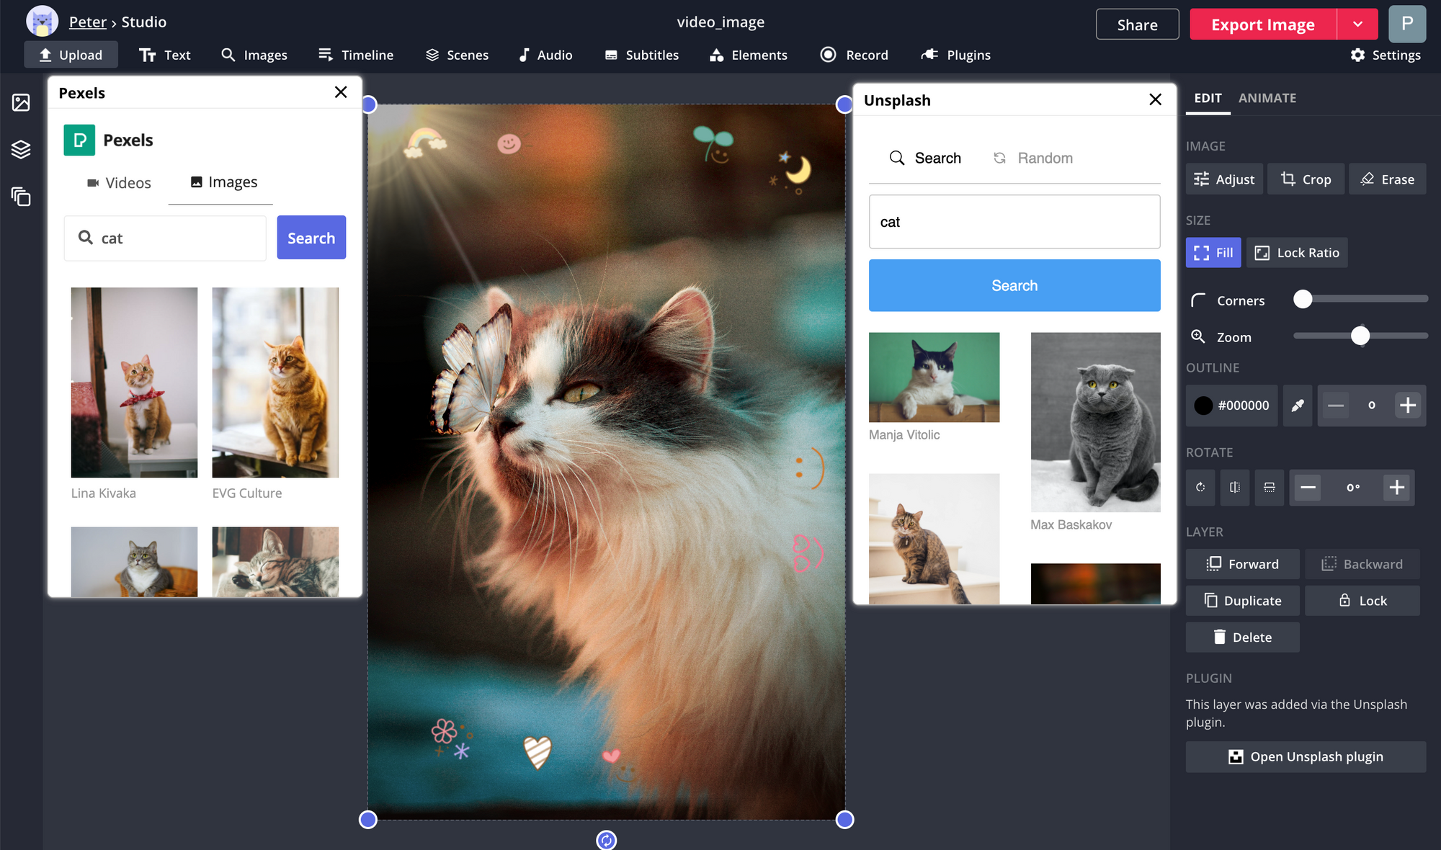Open the Crop tool
The width and height of the screenshot is (1441, 850).
[1306, 179]
